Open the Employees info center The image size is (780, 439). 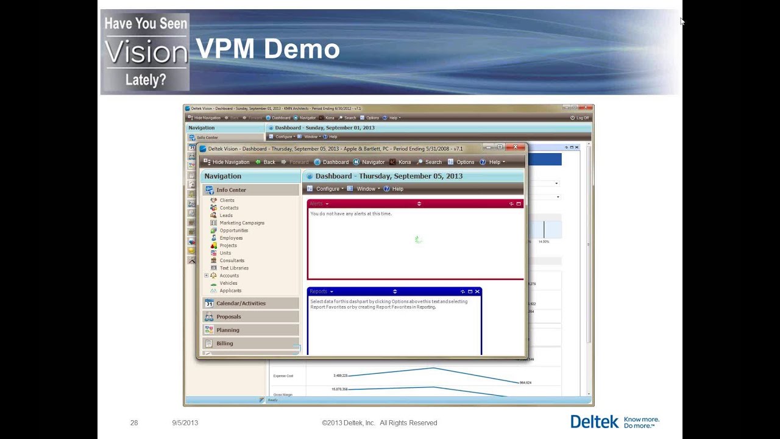point(227,238)
